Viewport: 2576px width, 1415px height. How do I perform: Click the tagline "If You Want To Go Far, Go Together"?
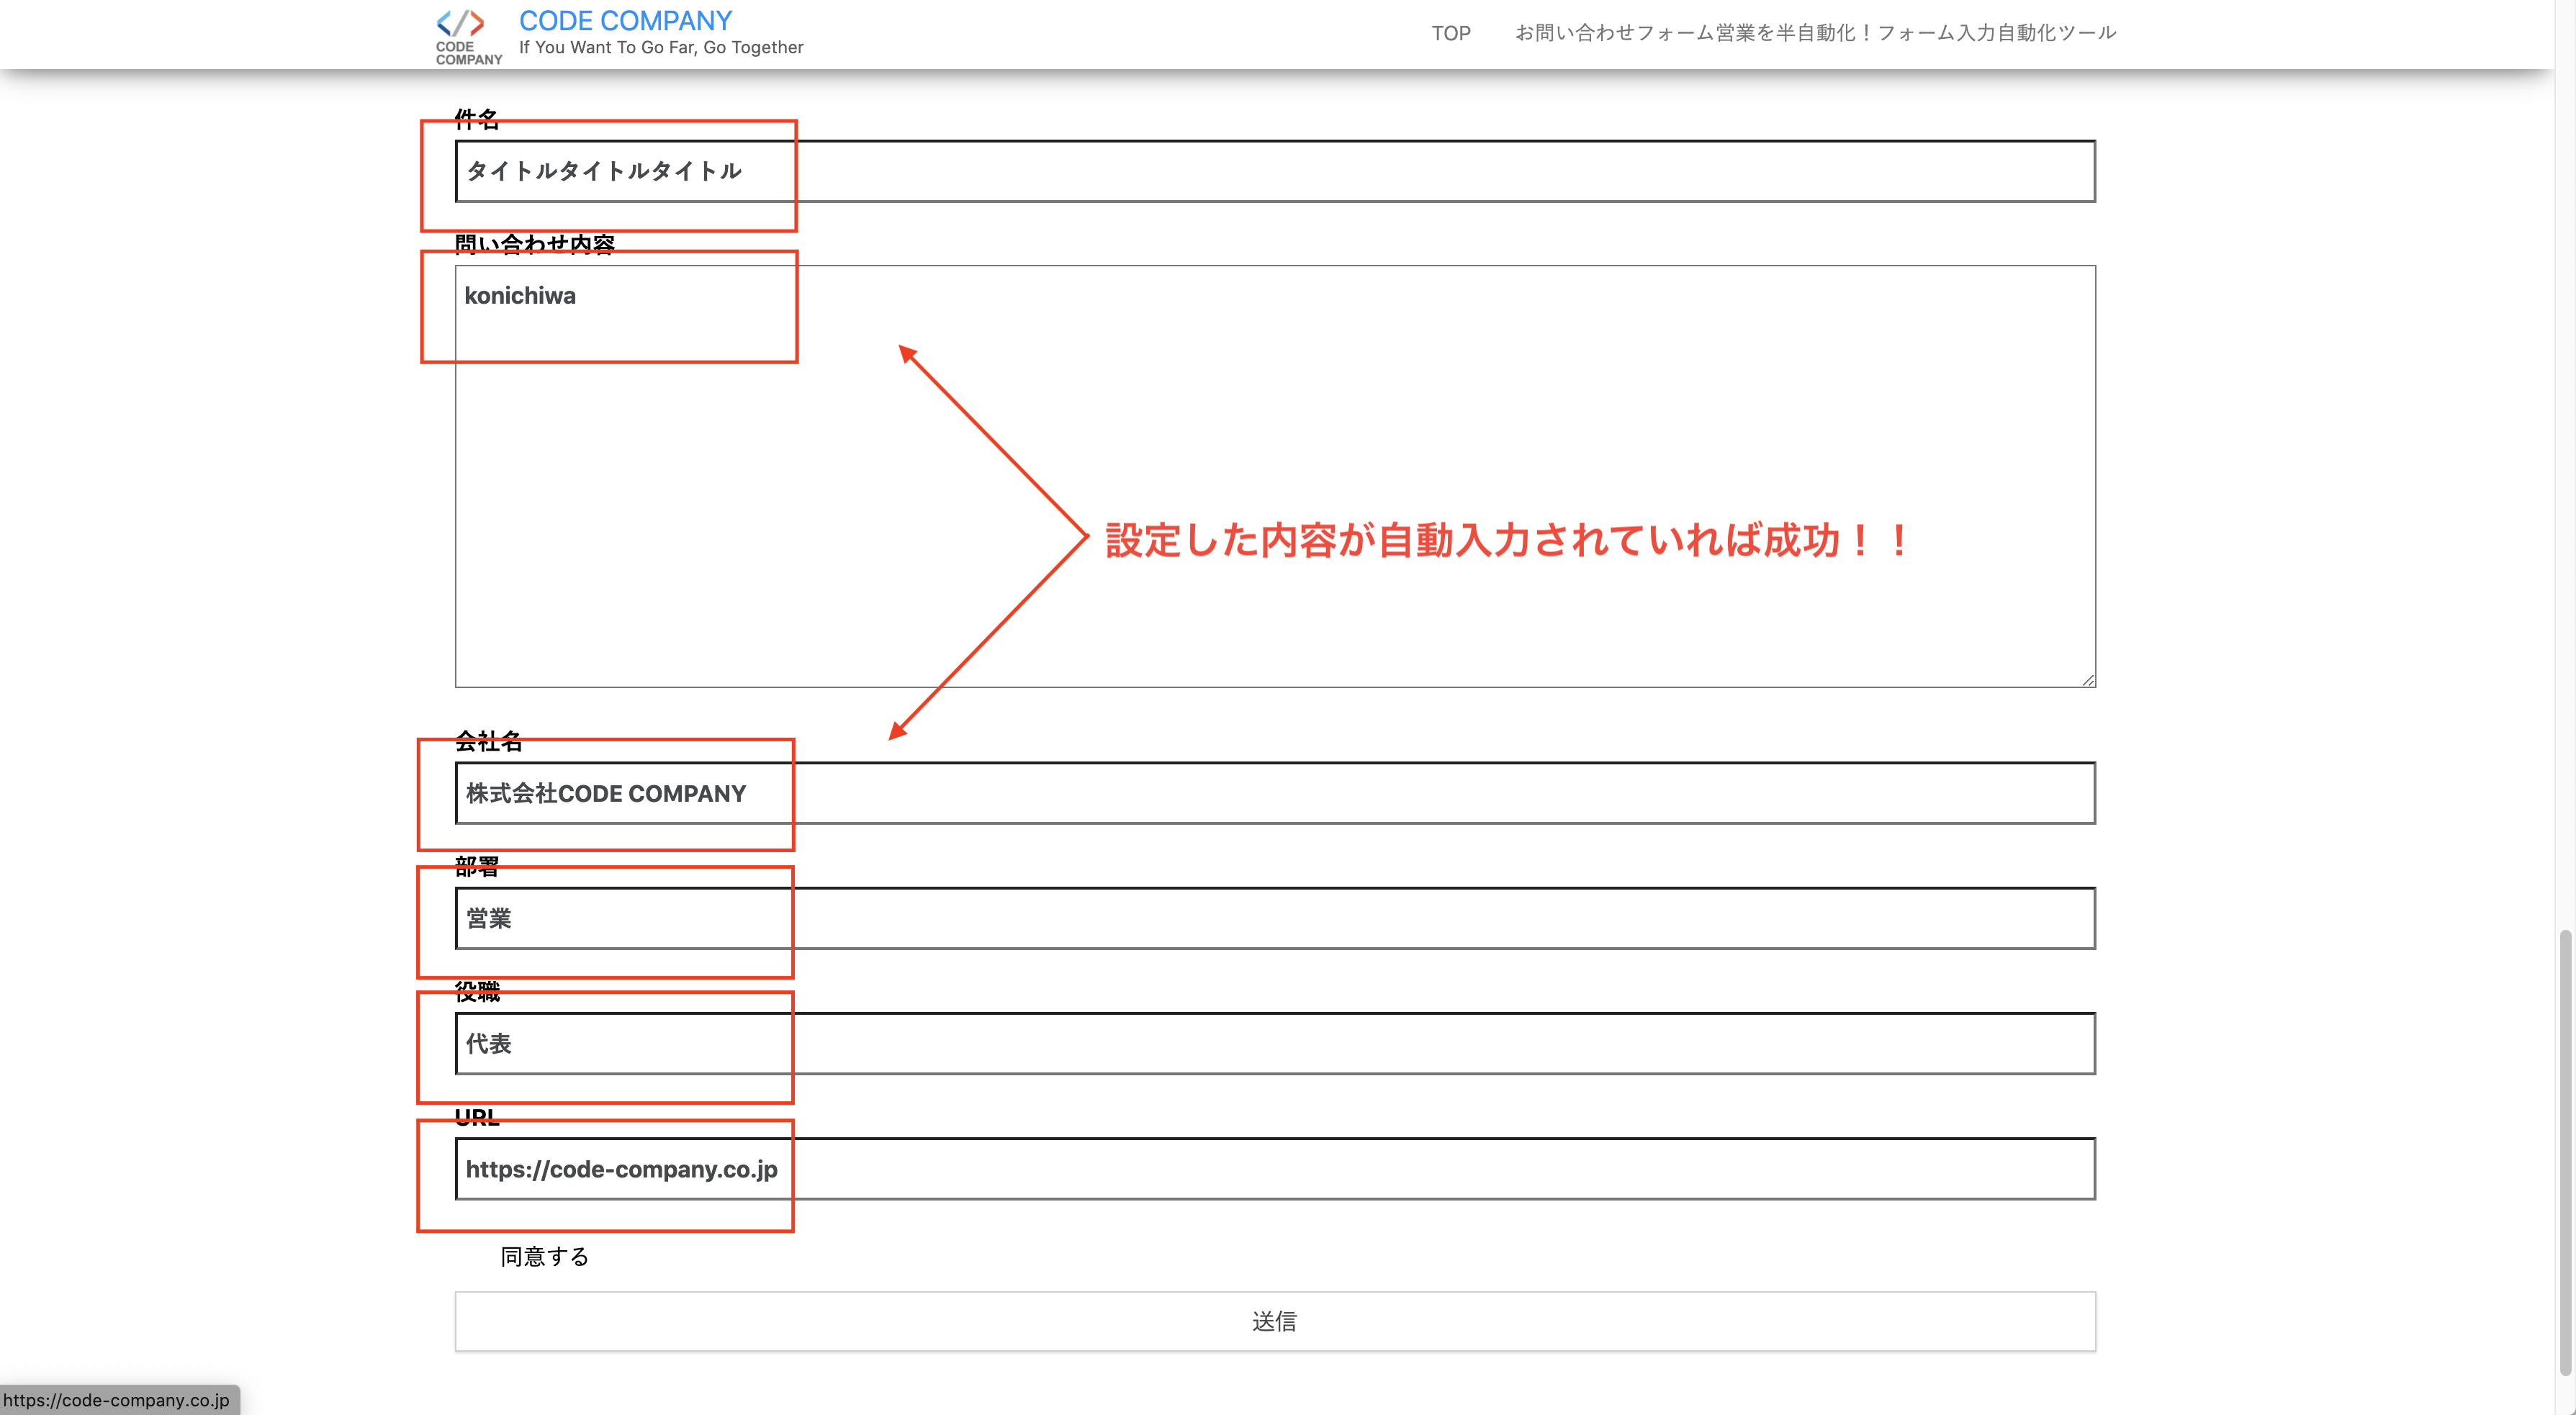[660, 47]
